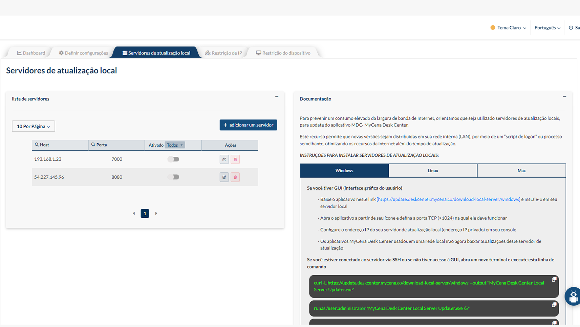The image size is (580, 327).
Task: Open the Português language dropdown
Action: [x=547, y=28]
